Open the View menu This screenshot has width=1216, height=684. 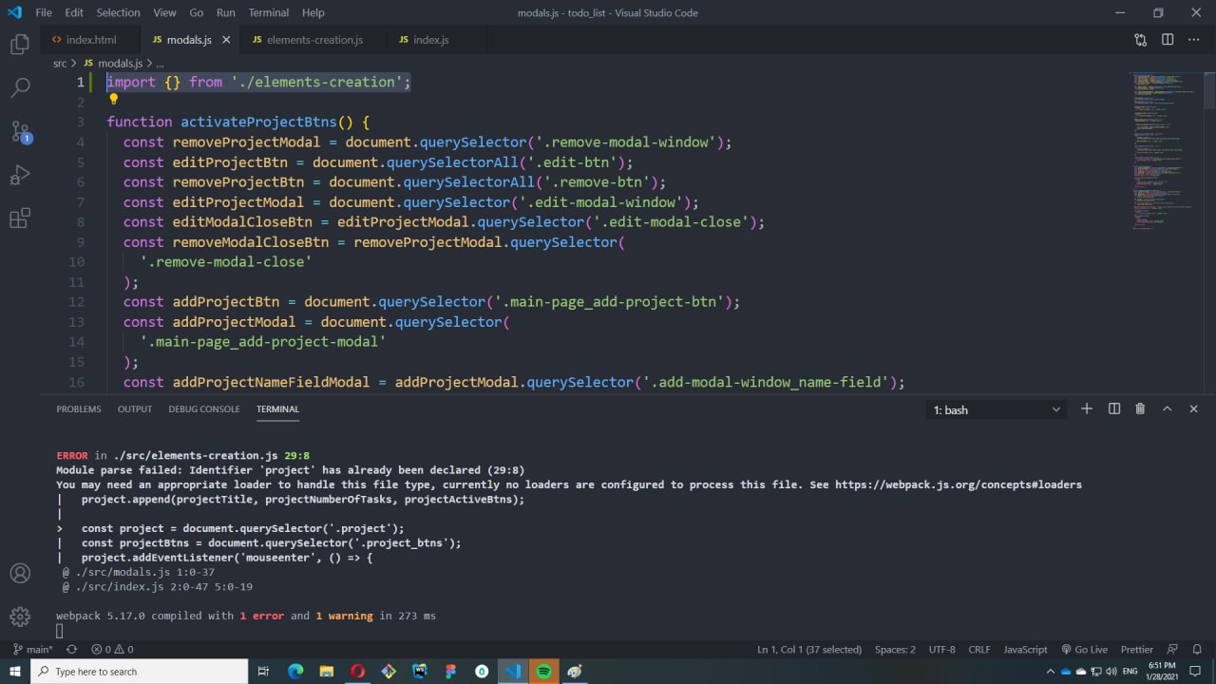pos(164,12)
